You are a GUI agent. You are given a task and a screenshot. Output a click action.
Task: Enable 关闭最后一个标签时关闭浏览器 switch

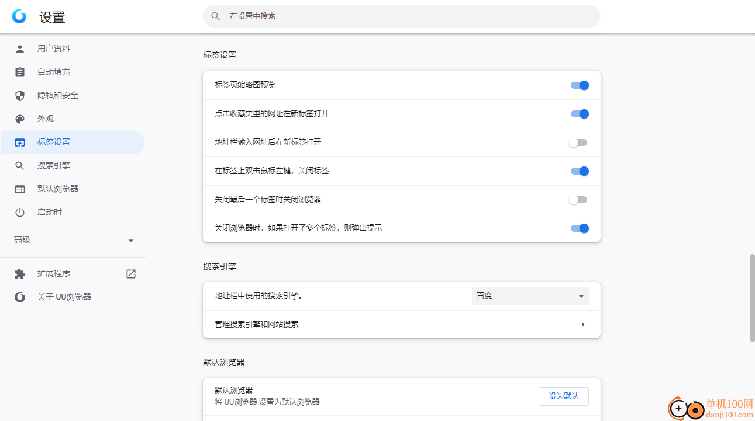[x=578, y=200]
